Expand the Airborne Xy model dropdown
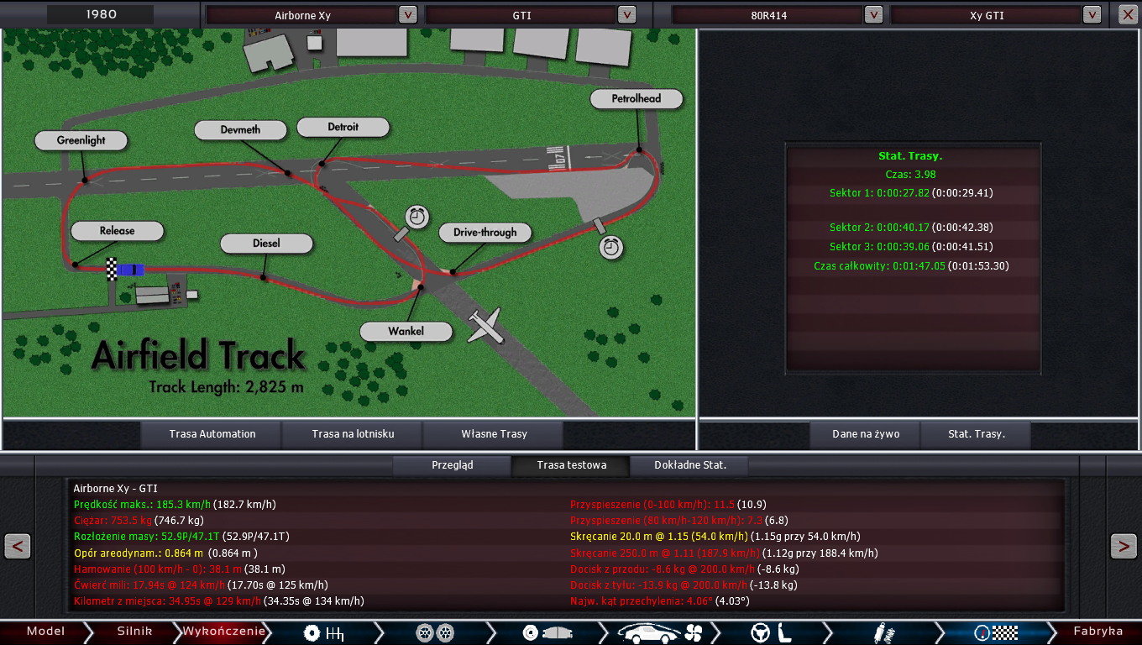 point(407,15)
